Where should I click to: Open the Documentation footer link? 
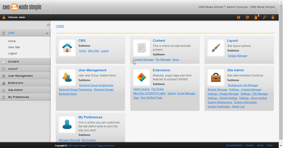tap(234, 145)
